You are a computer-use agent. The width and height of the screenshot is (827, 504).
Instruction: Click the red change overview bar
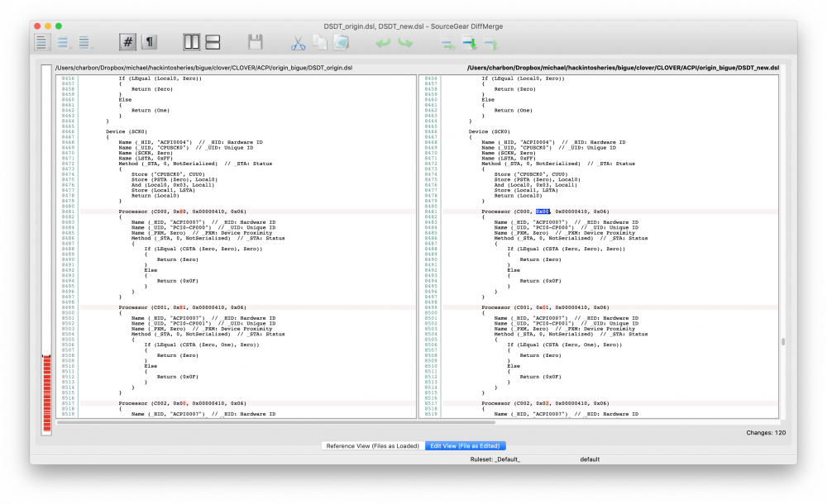(x=47, y=393)
